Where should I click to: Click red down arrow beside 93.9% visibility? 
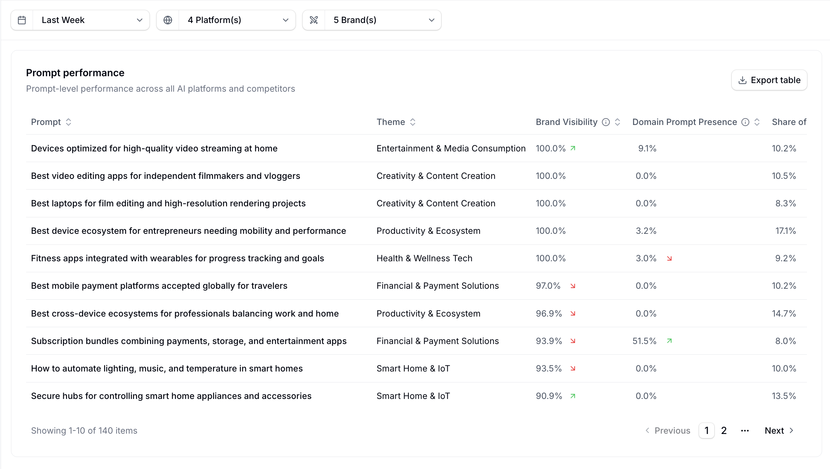[x=573, y=341]
